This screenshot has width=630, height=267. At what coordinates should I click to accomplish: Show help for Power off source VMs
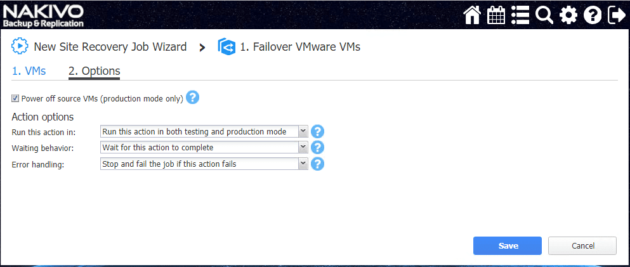click(193, 98)
